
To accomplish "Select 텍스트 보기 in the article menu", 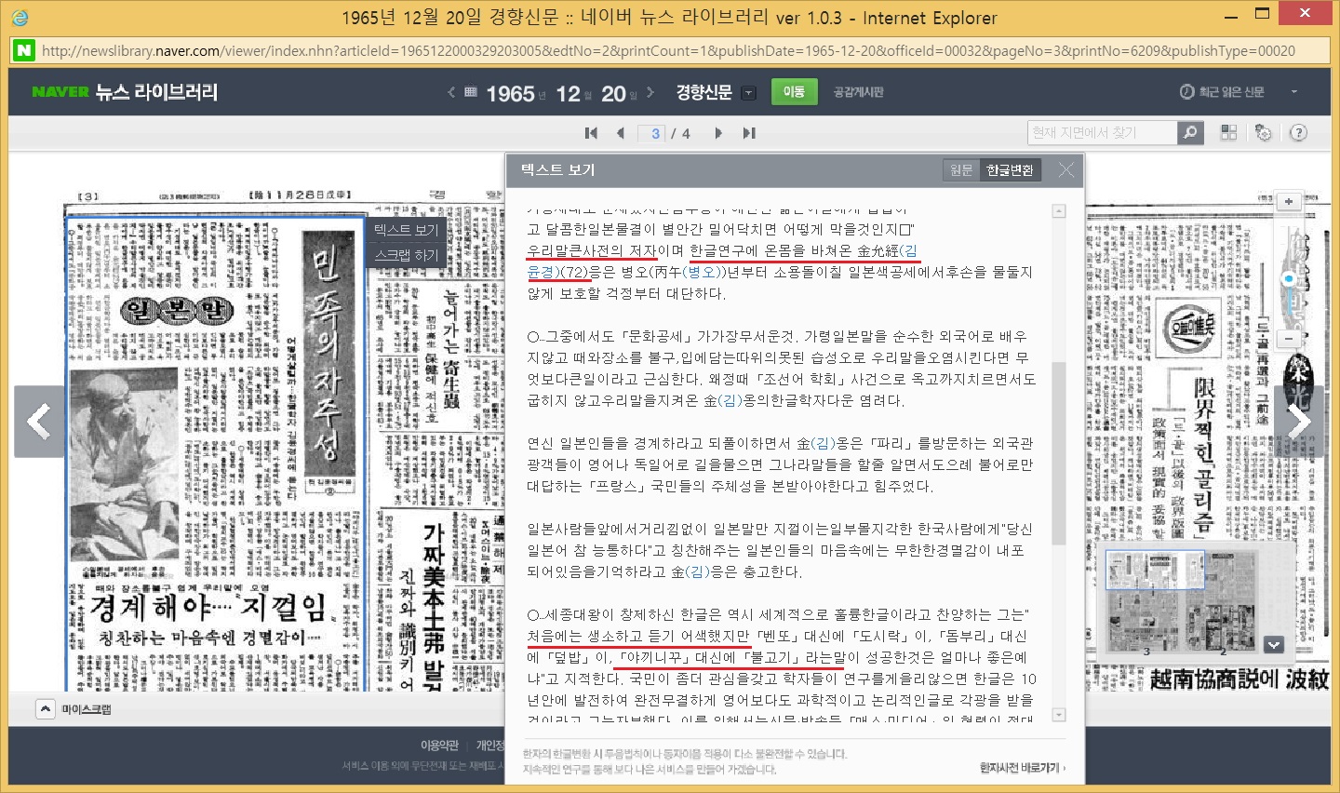I will 406,230.
